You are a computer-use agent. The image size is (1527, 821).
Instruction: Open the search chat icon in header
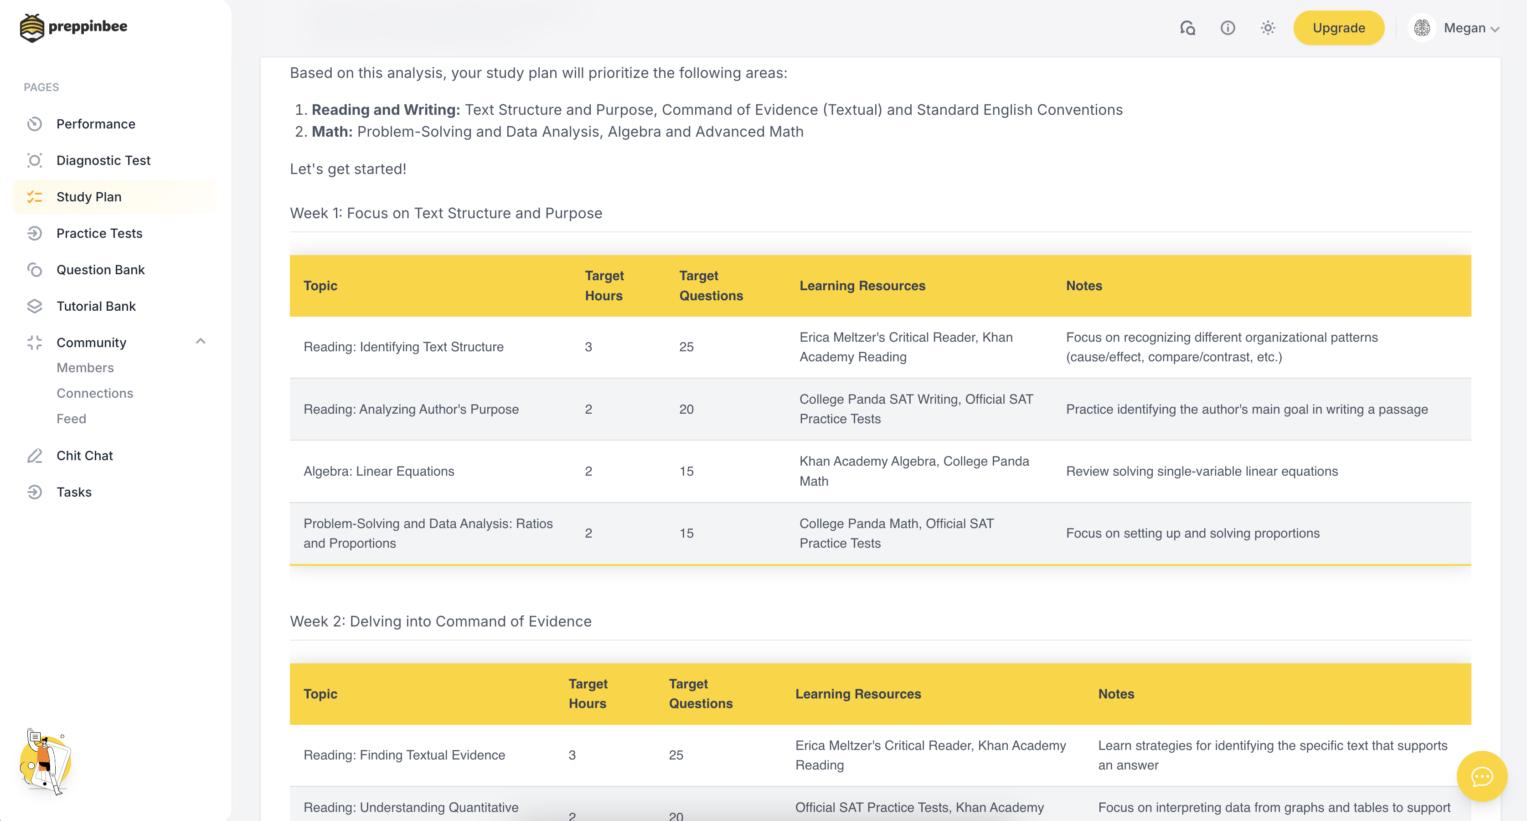pyautogui.click(x=1187, y=28)
